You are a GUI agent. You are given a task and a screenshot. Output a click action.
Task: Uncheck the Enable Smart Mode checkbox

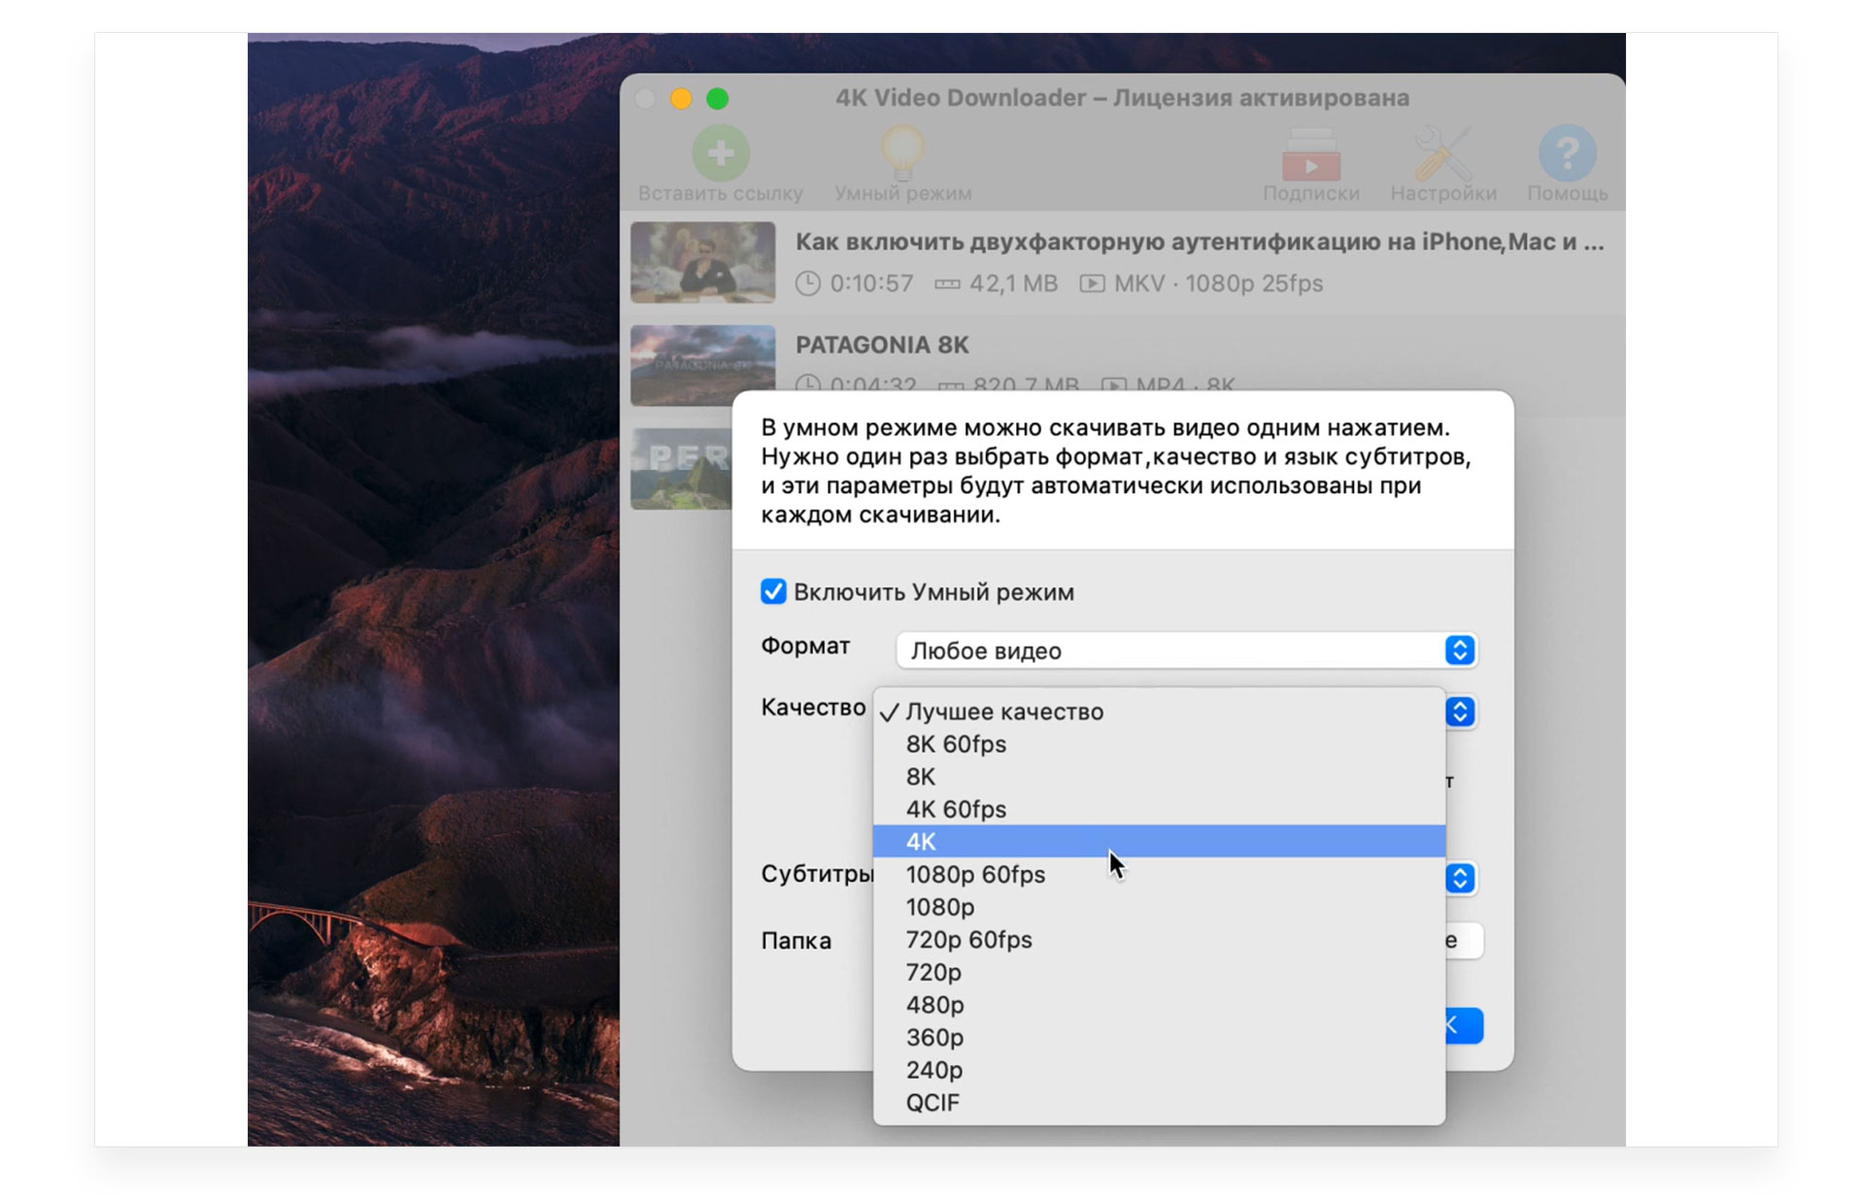773,592
